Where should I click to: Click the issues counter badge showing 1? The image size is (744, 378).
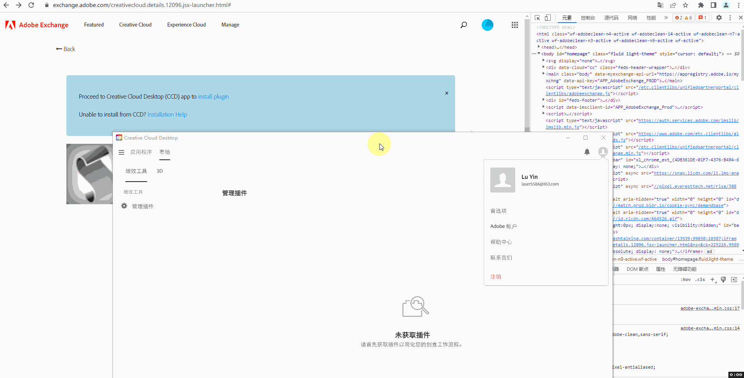click(x=703, y=18)
